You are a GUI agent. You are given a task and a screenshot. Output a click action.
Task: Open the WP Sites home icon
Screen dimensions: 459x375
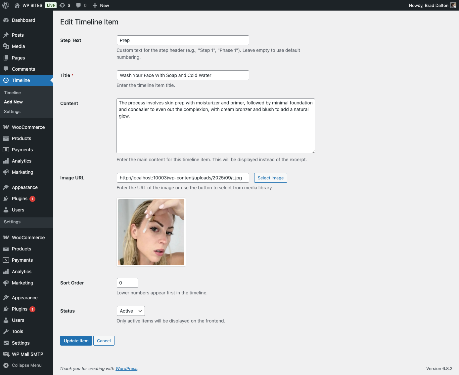point(17,5)
